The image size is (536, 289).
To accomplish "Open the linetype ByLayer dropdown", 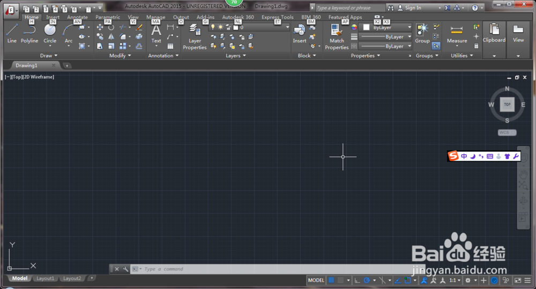I will [x=385, y=46].
